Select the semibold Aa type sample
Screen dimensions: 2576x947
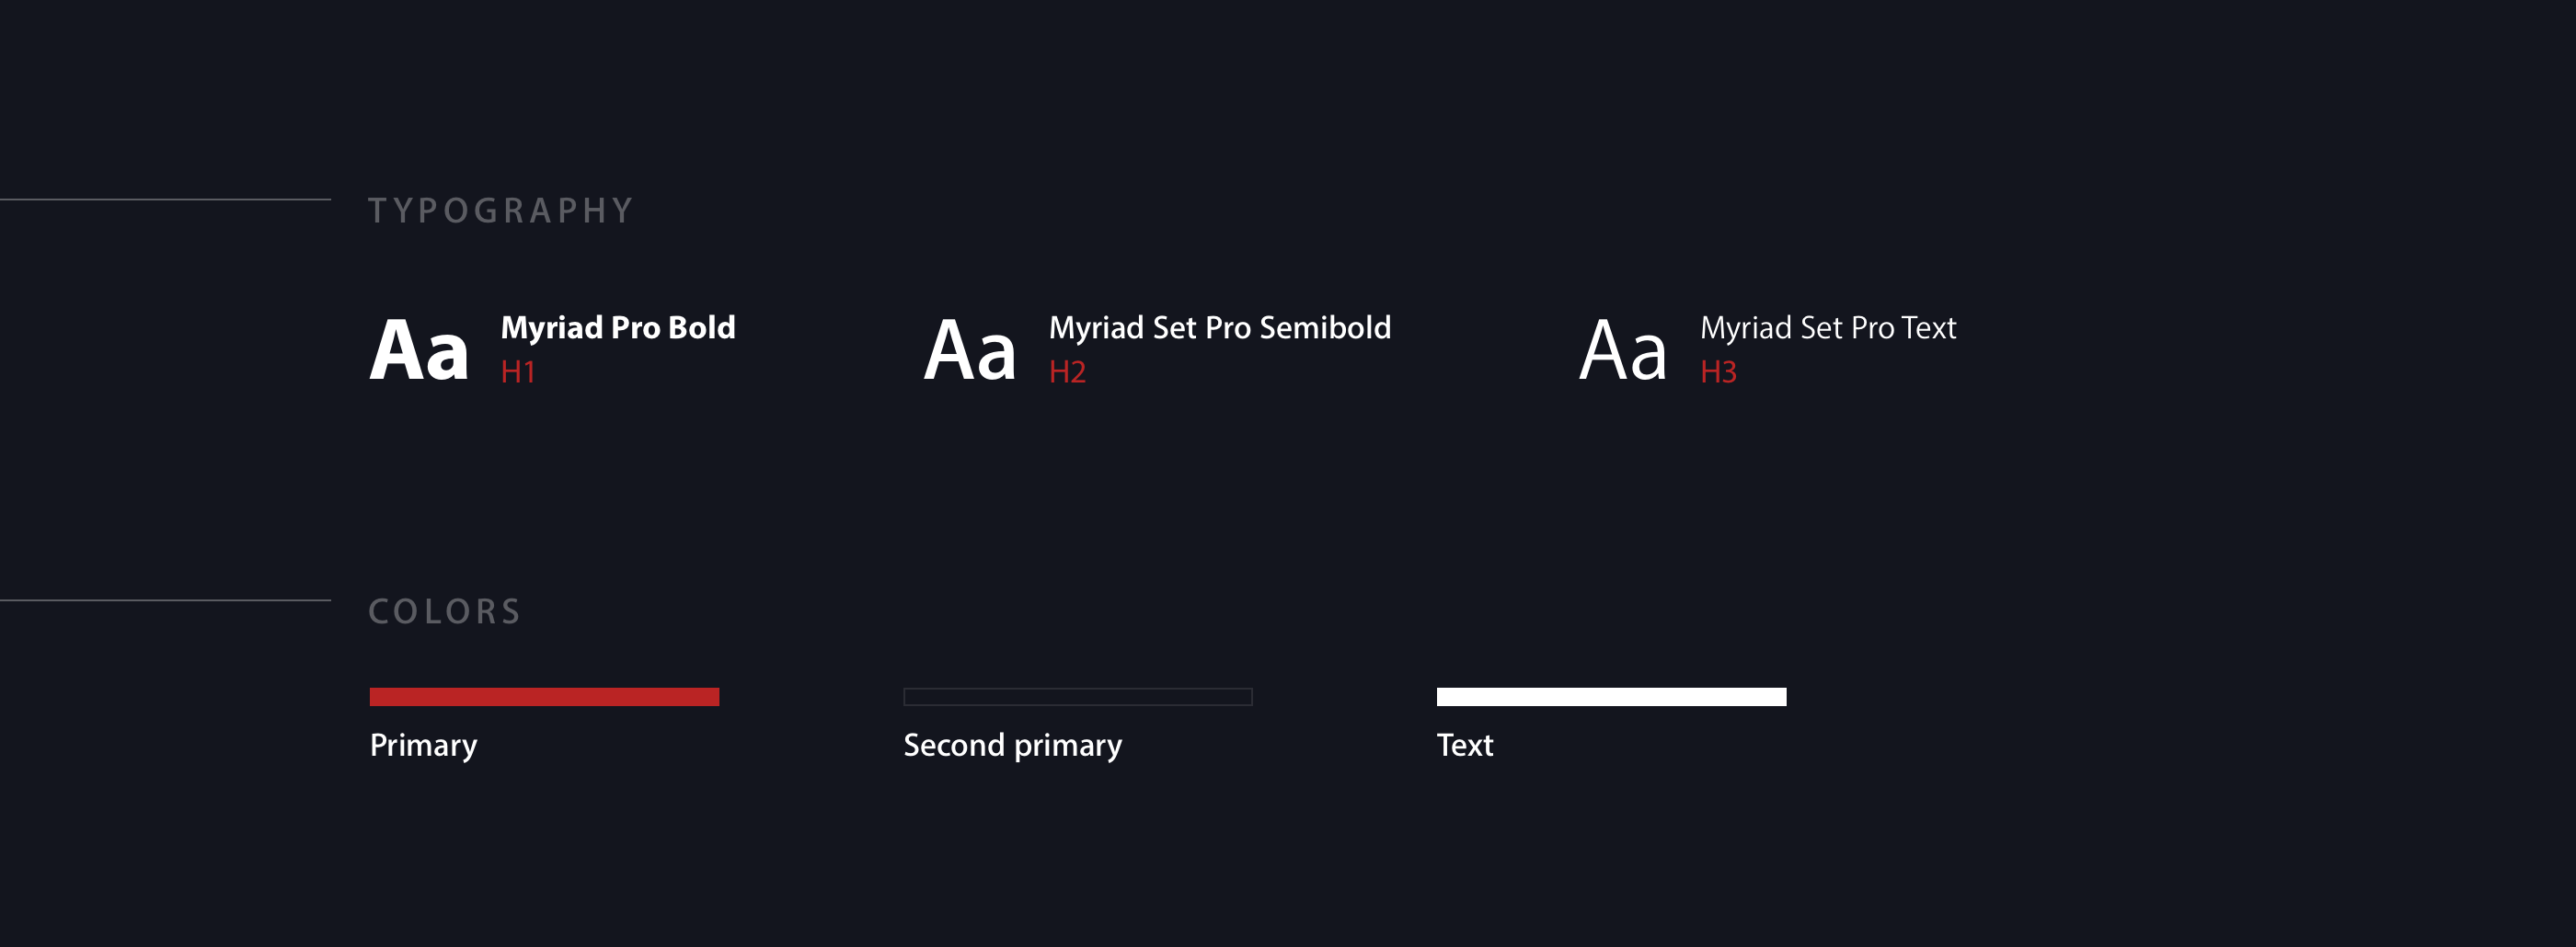(x=970, y=350)
